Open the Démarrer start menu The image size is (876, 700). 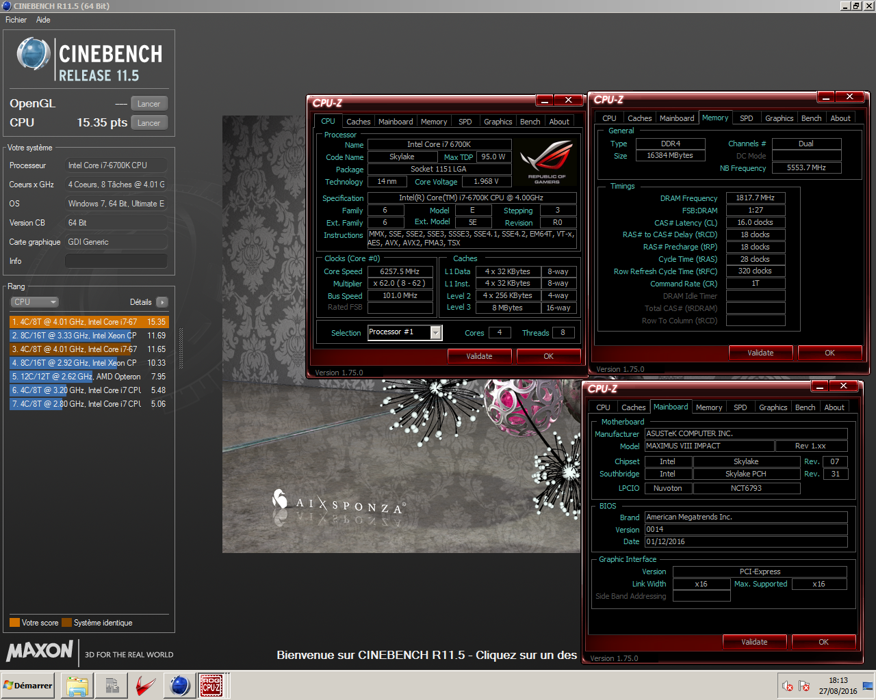27,686
